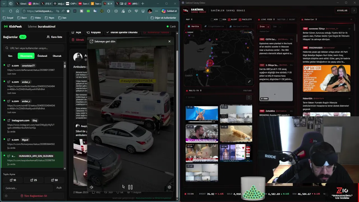The width and height of the screenshot is (359, 202).
Task: Open the YT #1 stream thumbnail
Action: pyautogui.click(x=202, y=114)
